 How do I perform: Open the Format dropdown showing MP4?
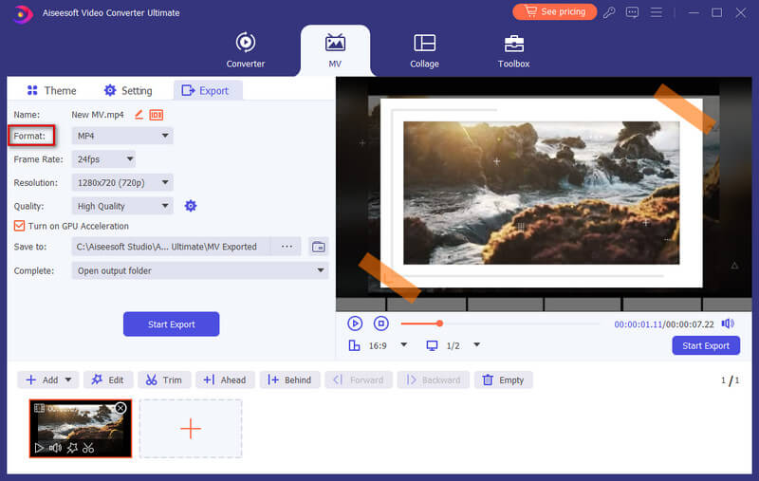[x=122, y=136]
